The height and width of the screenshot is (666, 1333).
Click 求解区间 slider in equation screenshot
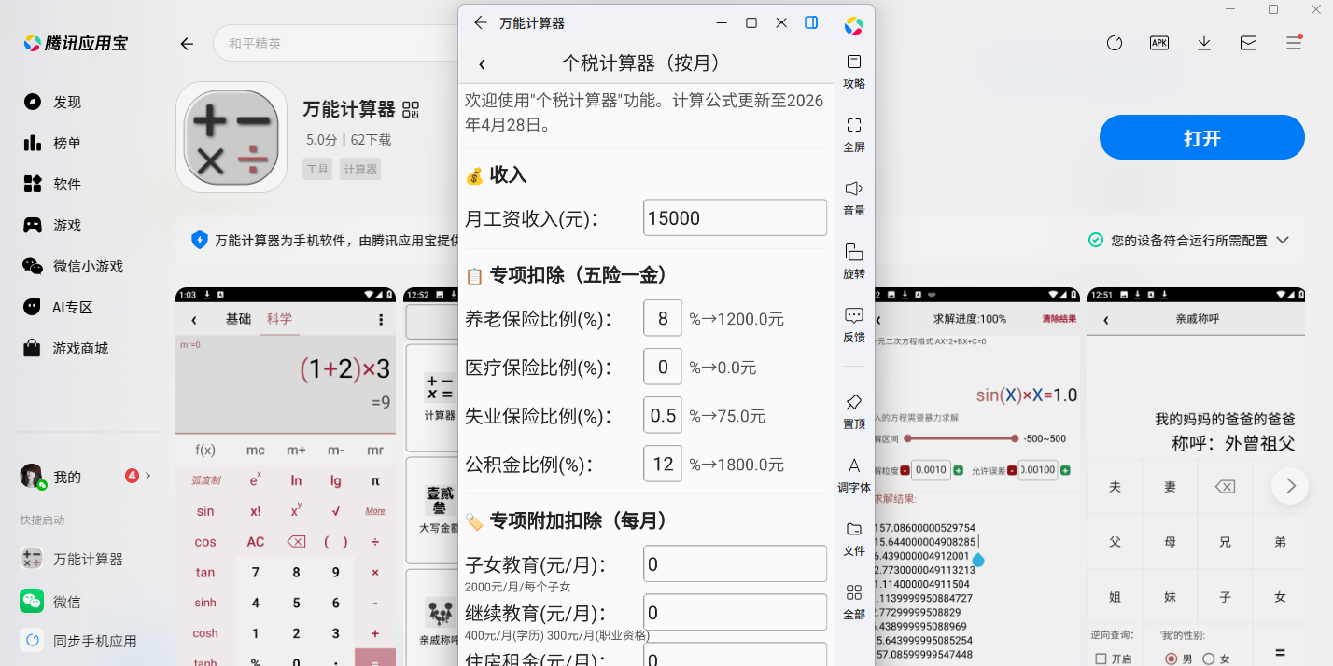pyautogui.click(x=960, y=438)
